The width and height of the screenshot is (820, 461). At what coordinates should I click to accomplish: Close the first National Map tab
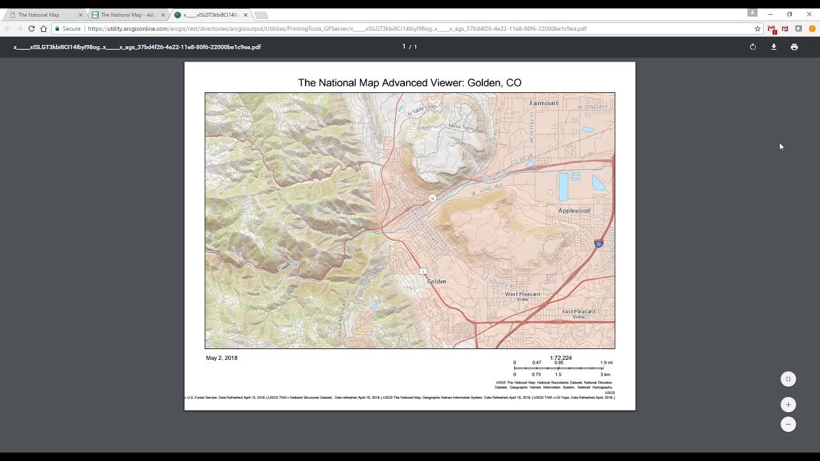click(x=81, y=15)
